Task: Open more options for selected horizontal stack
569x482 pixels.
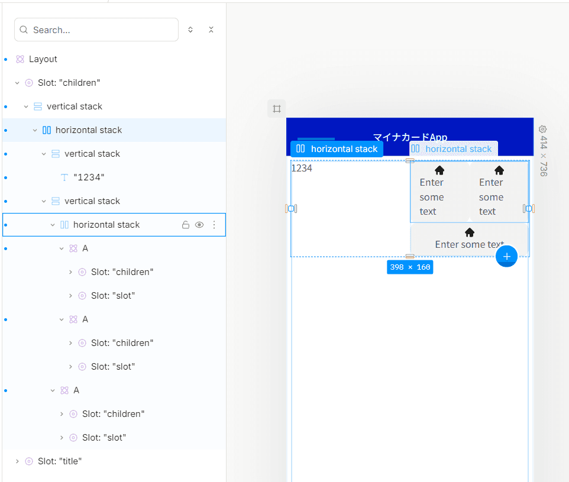Action: click(214, 225)
